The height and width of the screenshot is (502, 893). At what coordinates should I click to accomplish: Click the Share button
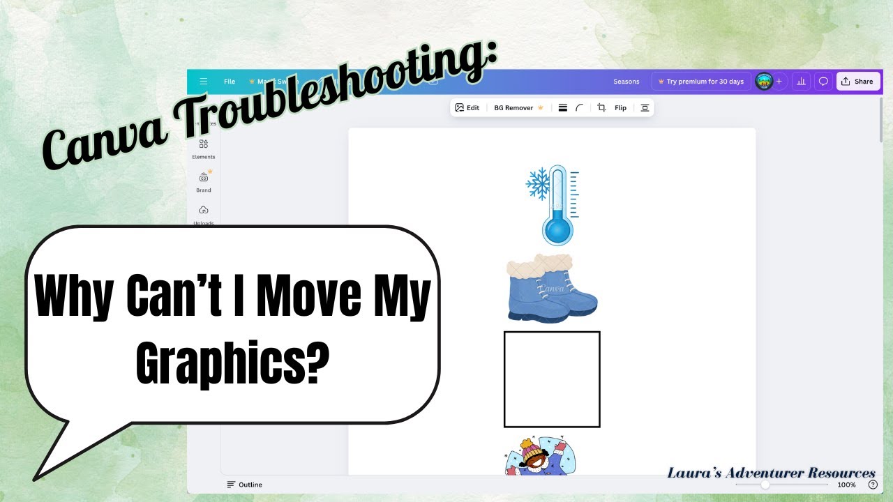click(857, 82)
